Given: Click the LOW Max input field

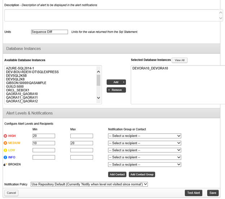Looking at the screenshot, I should coord(81,150).
